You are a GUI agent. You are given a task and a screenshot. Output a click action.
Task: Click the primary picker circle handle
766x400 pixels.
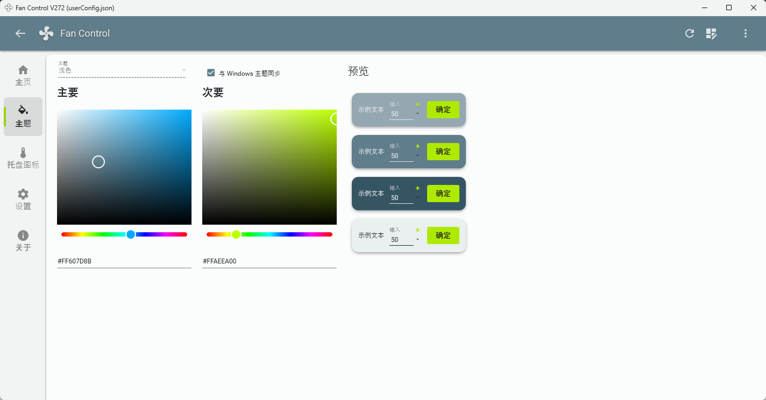coord(98,162)
